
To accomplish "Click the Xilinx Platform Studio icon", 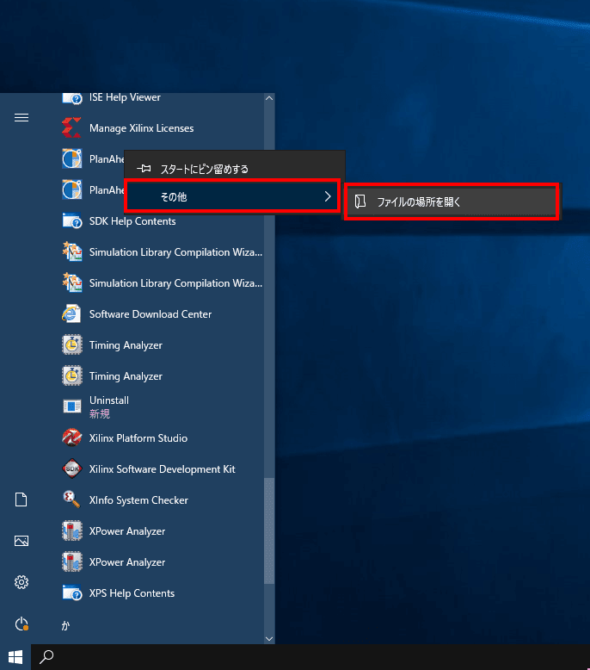I will pyautogui.click(x=72, y=438).
